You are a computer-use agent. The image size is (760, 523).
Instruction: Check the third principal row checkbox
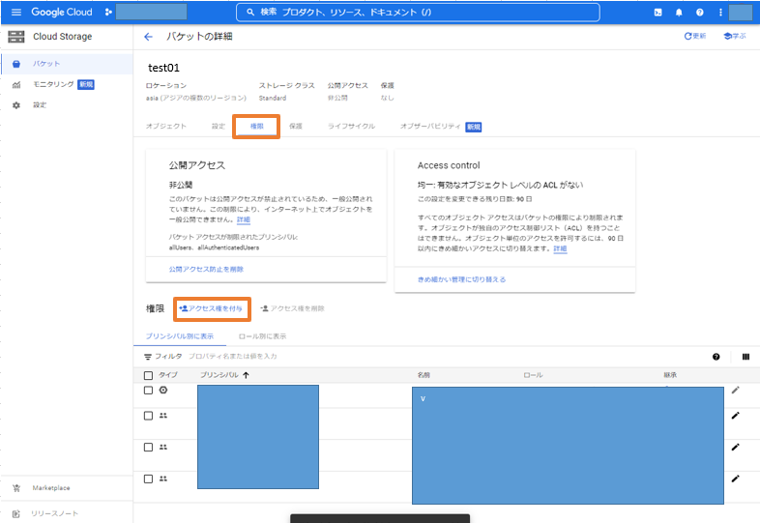point(148,448)
